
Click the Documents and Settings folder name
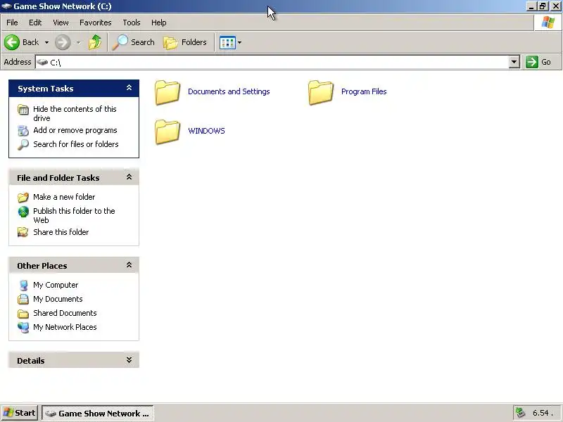(229, 91)
